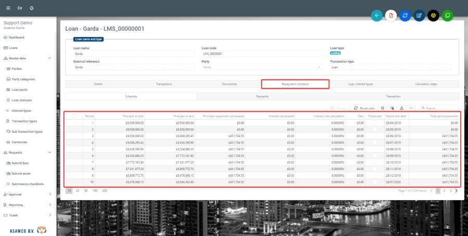Click the teal back arrow button
The height and width of the screenshot is (236, 468).
coord(377,16)
